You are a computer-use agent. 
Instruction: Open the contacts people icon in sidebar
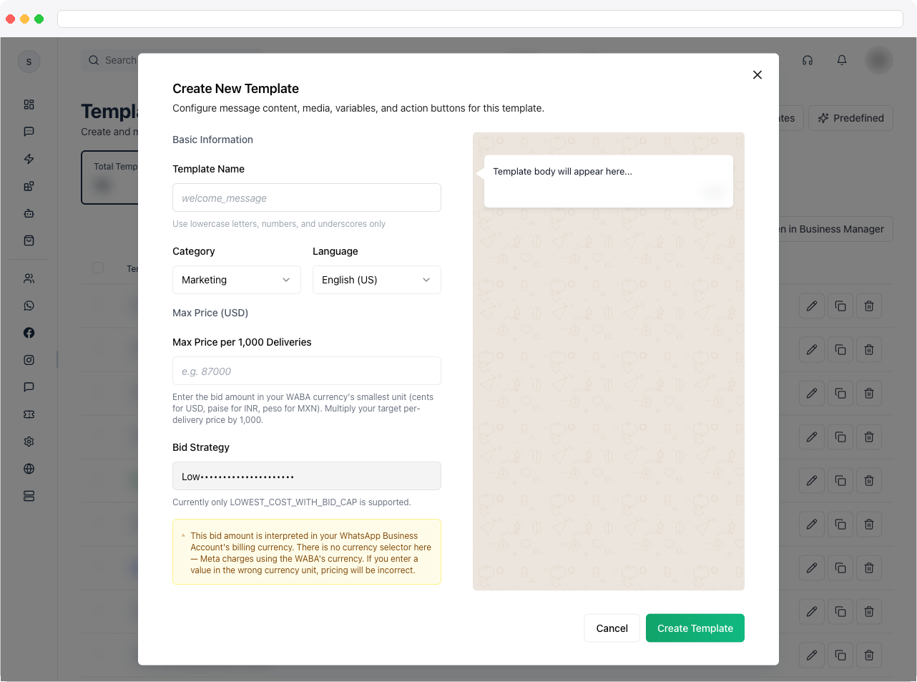click(29, 278)
